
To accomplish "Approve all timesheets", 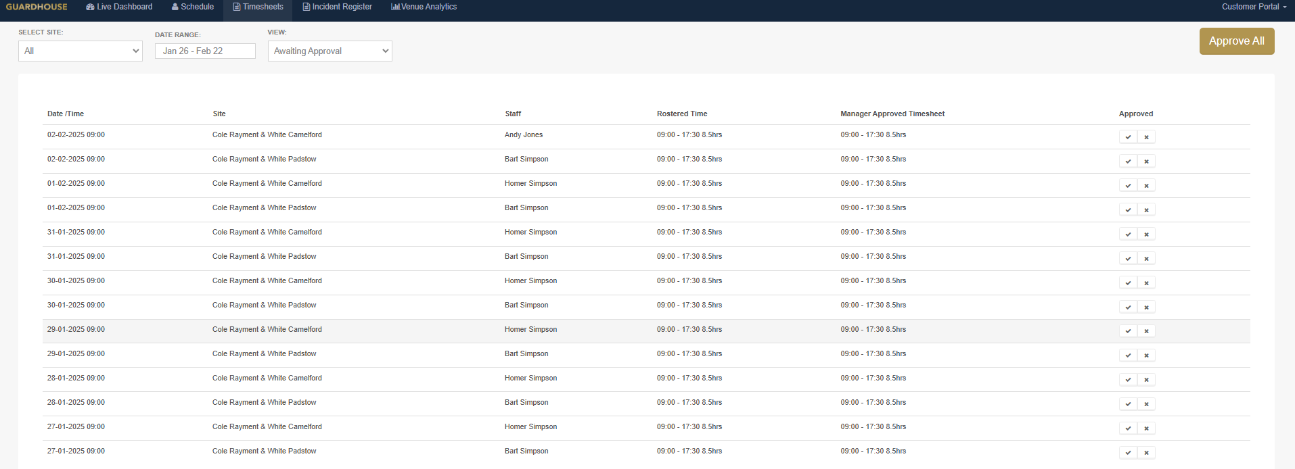I will click(x=1237, y=41).
